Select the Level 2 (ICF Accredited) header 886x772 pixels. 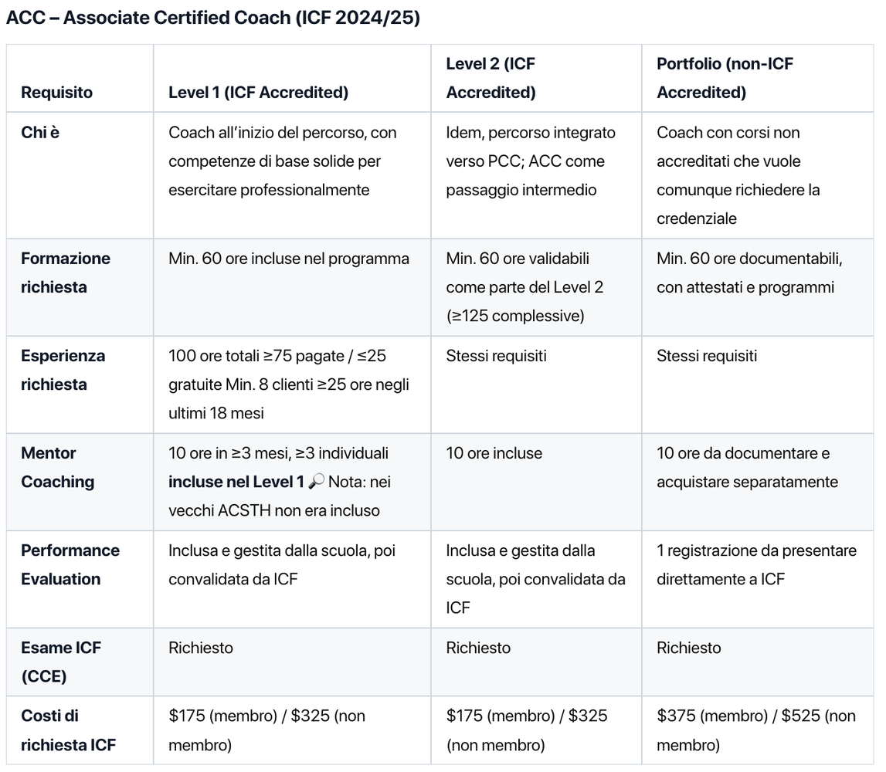(491, 78)
